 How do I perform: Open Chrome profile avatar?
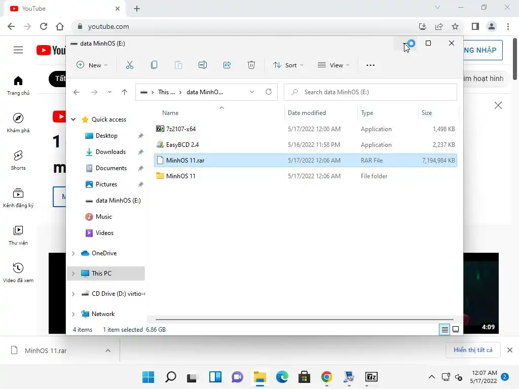(492, 26)
